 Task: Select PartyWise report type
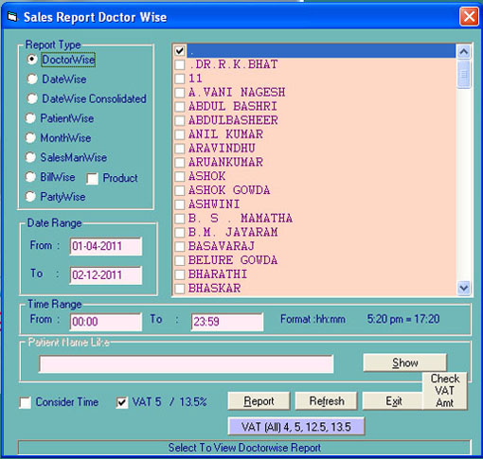pyautogui.click(x=30, y=197)
